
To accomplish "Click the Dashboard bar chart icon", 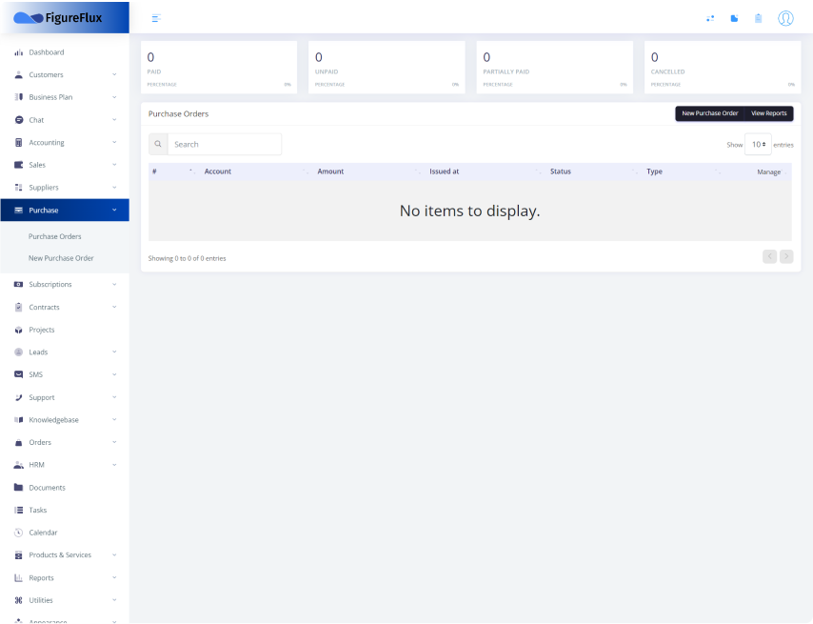I will [19, 52].
